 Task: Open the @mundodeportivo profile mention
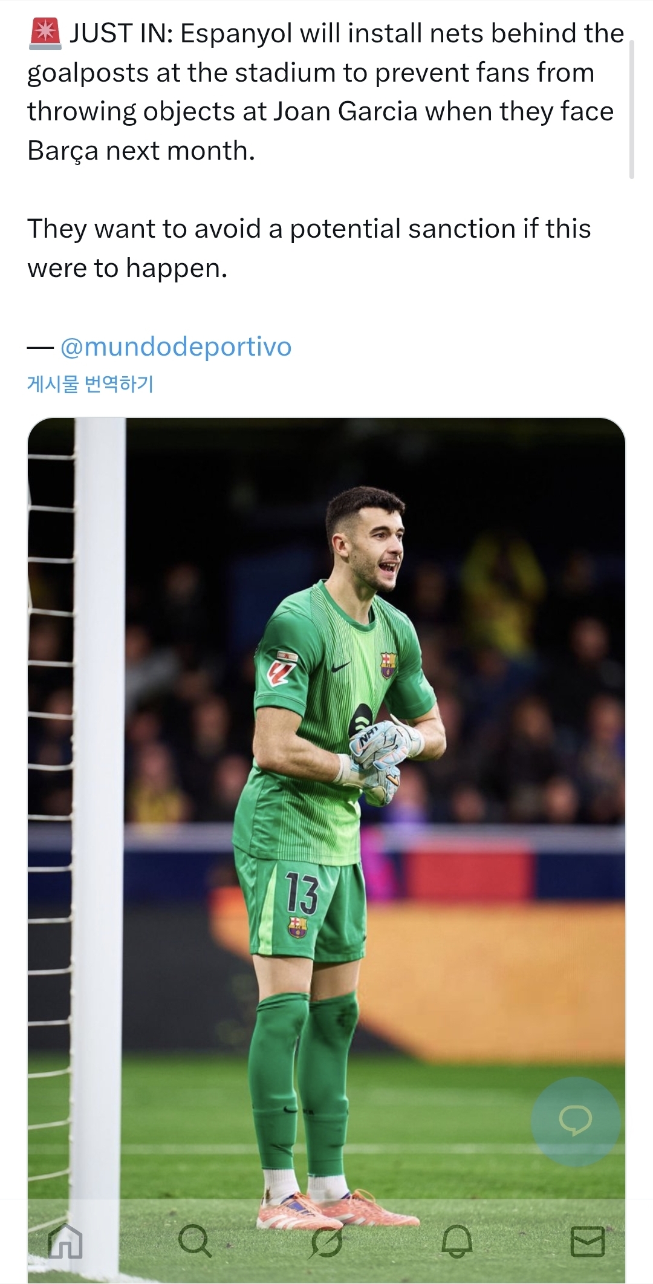[176, 347]
